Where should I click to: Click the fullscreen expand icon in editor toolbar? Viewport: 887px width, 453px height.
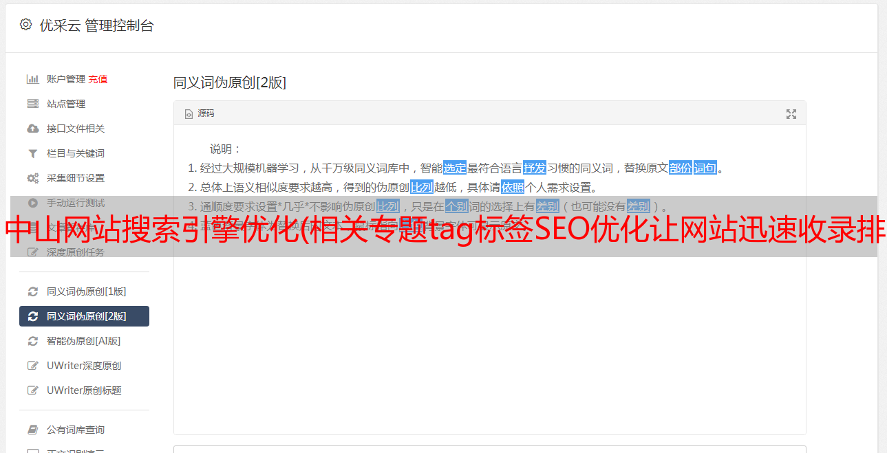click(x=791, y=114)
